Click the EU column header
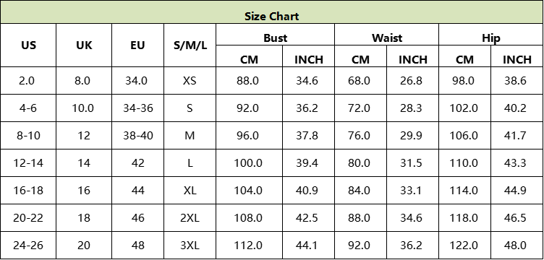 (x=137, y=45)
